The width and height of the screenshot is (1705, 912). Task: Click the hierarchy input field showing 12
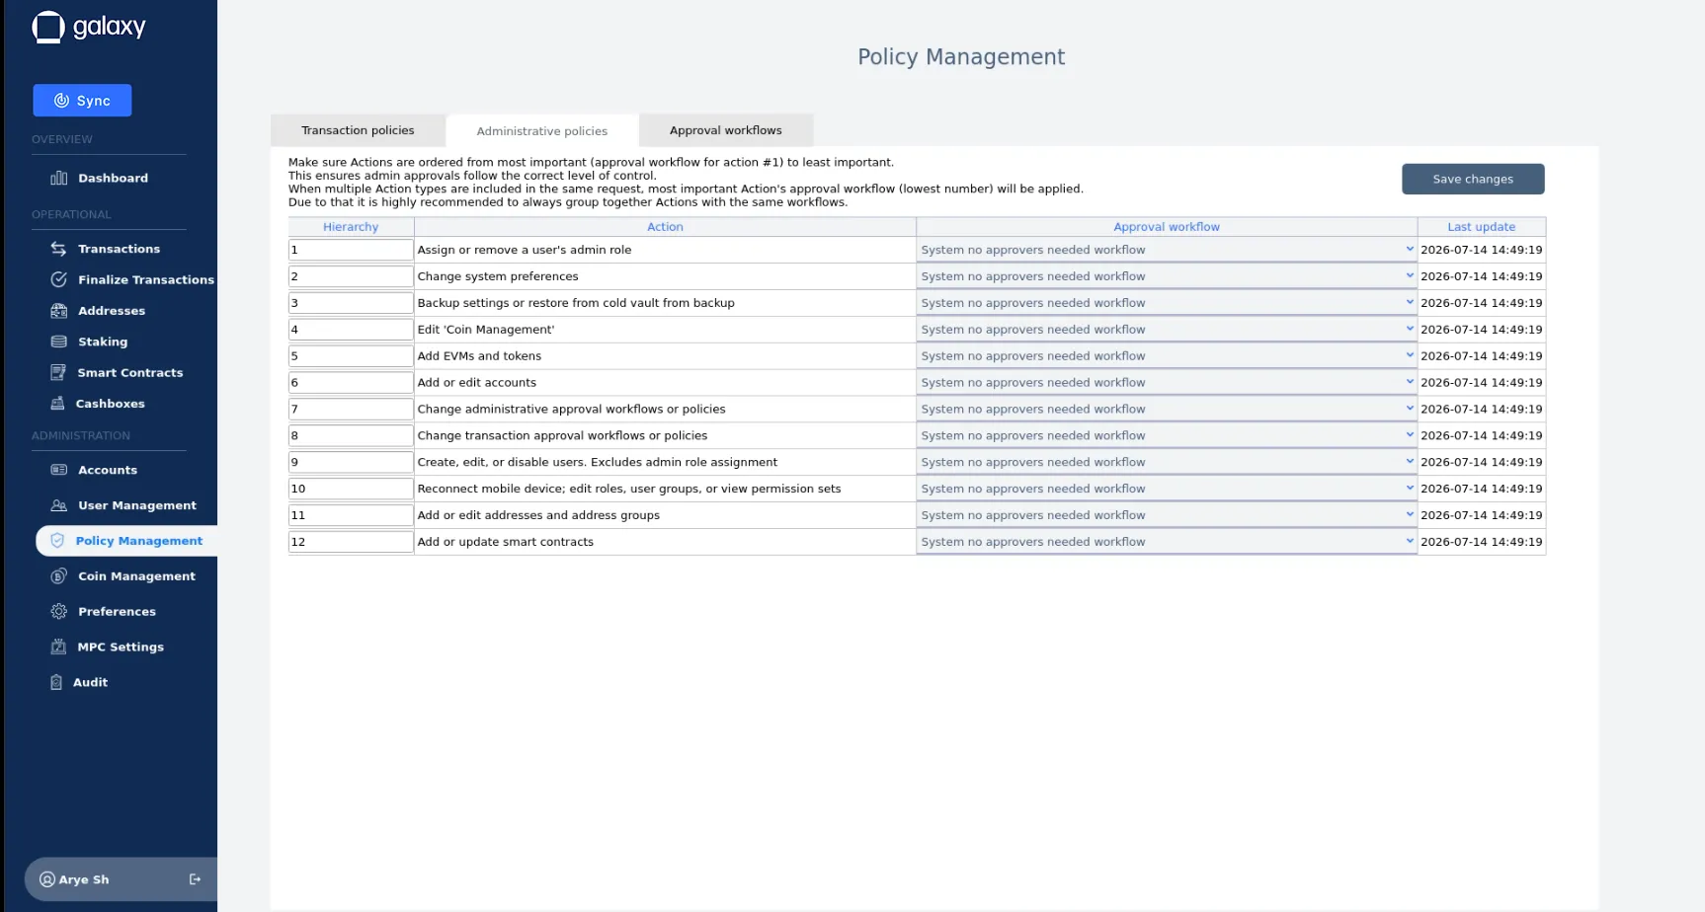(351, 542)
